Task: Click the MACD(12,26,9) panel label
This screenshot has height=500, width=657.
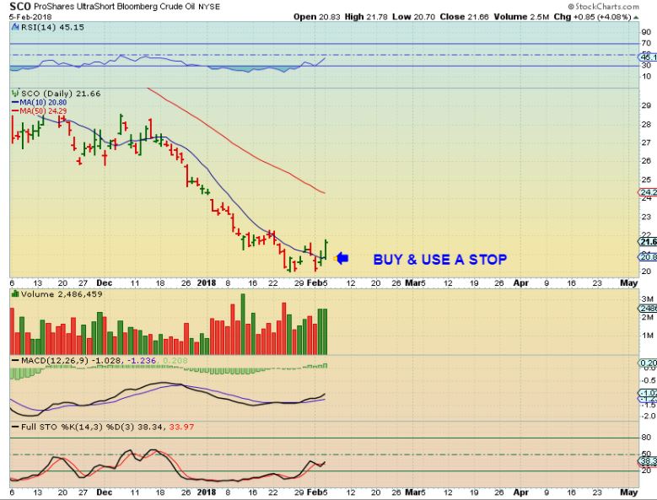Action: (x=55, y=360)
